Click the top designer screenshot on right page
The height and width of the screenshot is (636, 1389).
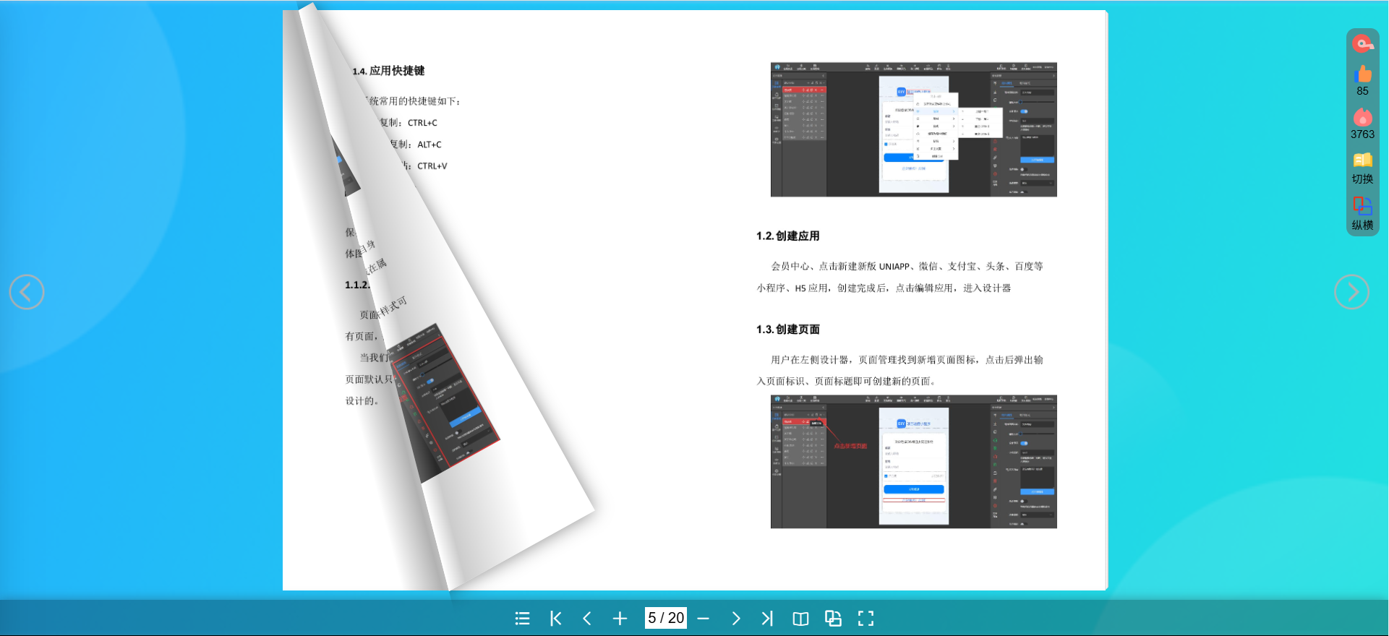click(913, 129)
